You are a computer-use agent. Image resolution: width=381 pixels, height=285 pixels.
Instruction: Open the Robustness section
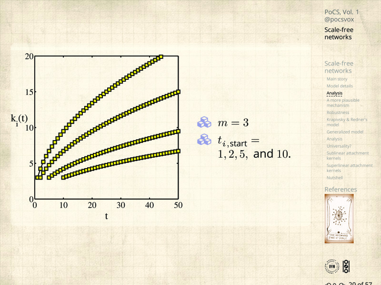[338, 113]
